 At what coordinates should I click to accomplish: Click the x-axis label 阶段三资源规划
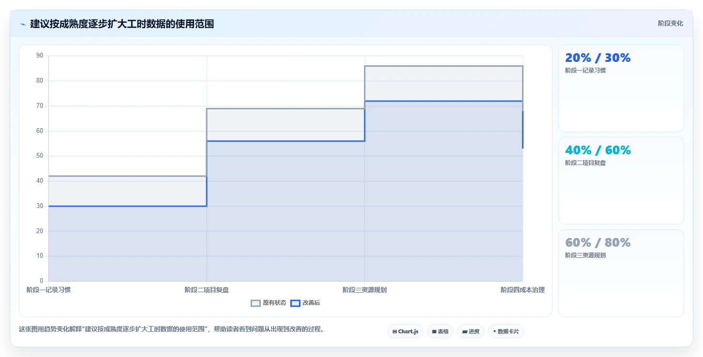click(364, 290)
